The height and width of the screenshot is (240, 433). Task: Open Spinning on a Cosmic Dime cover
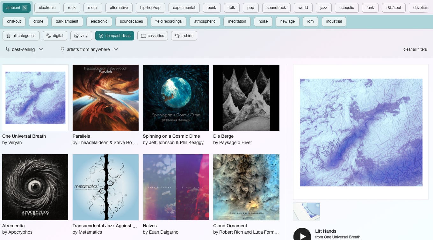[176, 98]
